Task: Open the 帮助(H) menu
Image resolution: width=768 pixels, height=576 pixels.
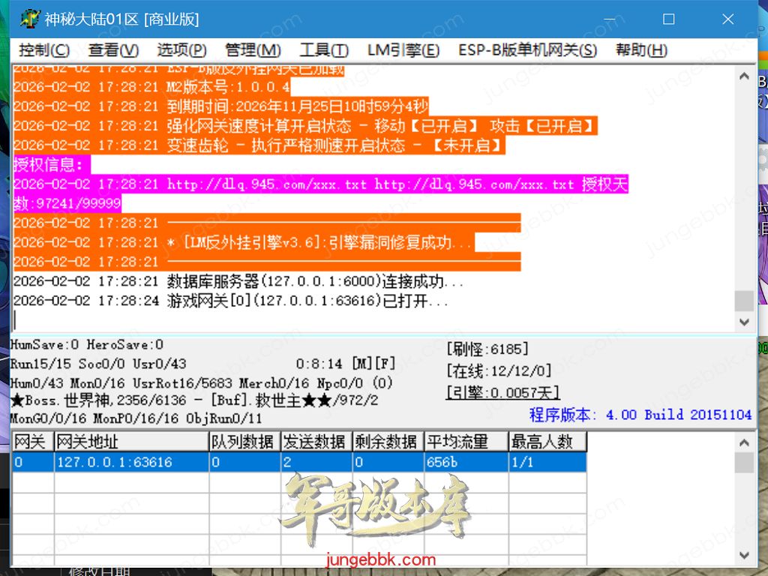Action: pyautogui.click(x=641, y=50)
